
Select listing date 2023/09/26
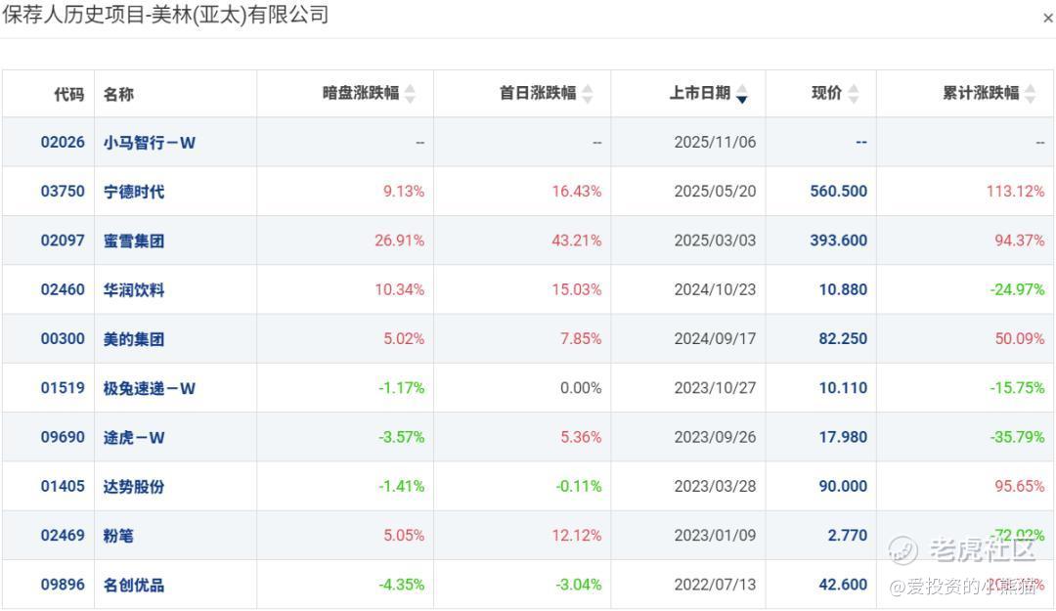coord(715,437)
